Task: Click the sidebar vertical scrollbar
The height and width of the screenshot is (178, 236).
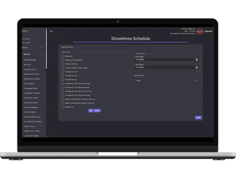Action: 46,49
